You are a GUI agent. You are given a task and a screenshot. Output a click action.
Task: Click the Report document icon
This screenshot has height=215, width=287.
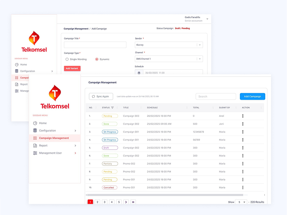click(35, 146)
